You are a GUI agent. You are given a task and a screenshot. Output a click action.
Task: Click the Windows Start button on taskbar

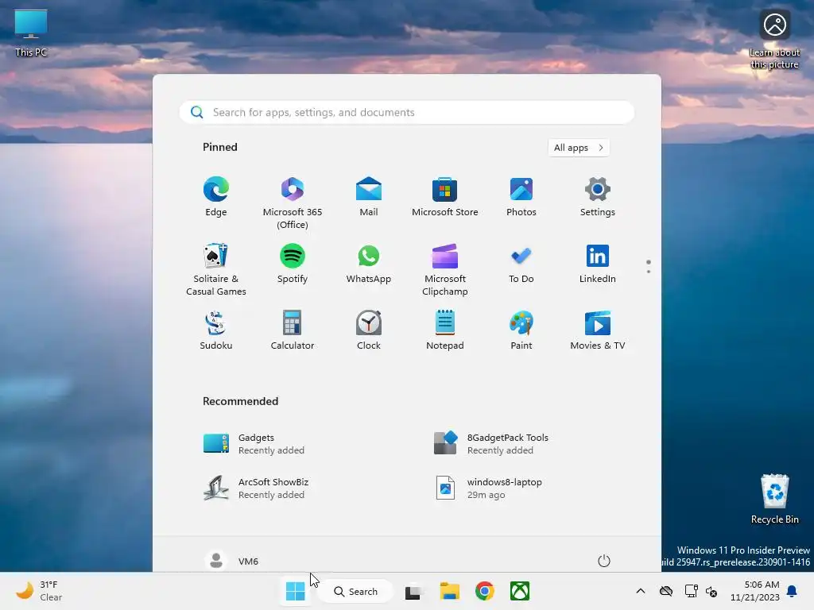[296, 591]
